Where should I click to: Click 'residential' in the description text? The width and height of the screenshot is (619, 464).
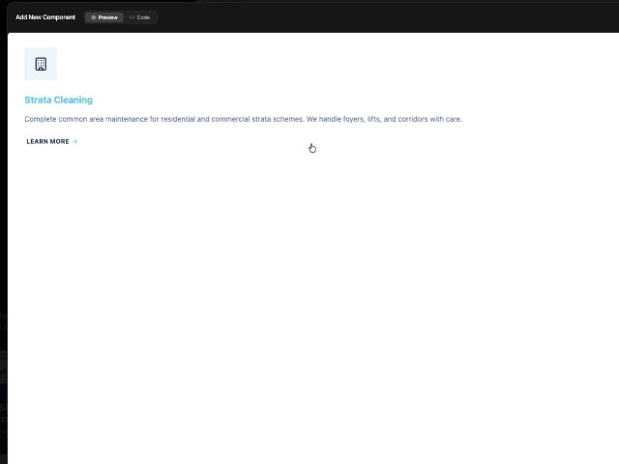point(177,119)
